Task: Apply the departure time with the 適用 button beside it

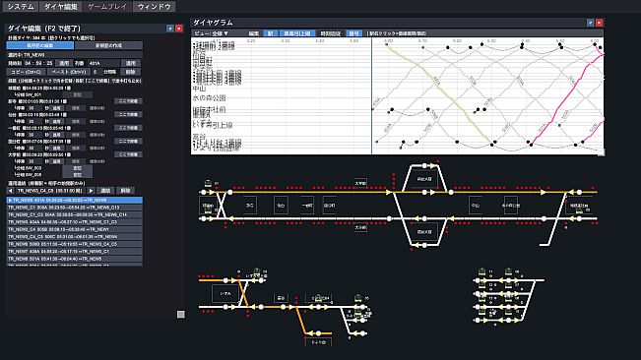Action: point(64,63)
